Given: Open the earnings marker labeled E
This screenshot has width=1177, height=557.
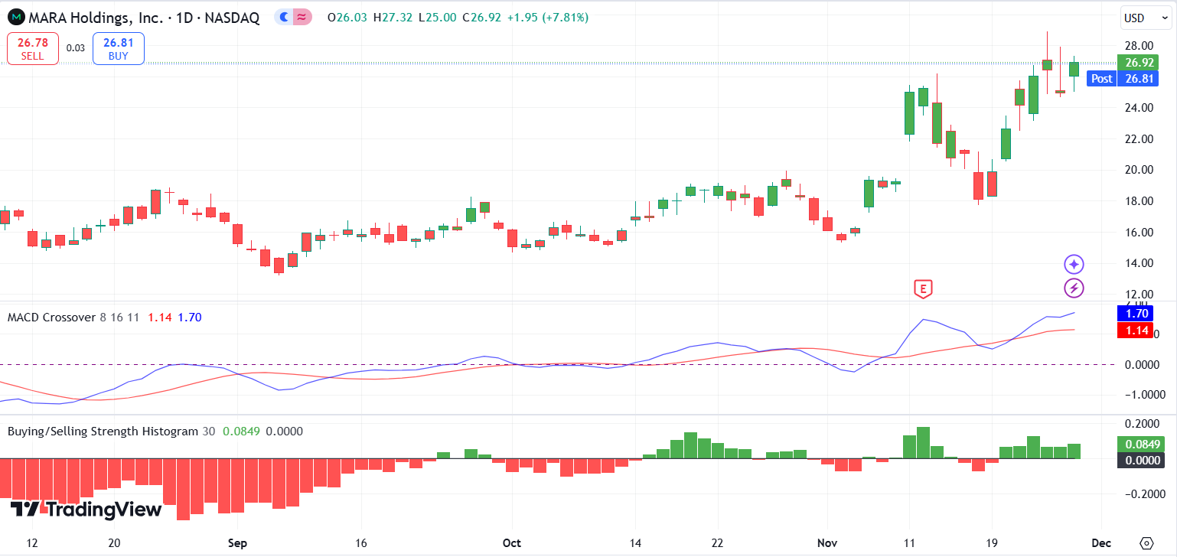Looking at the screenshot, I should [x=924, y=288].
